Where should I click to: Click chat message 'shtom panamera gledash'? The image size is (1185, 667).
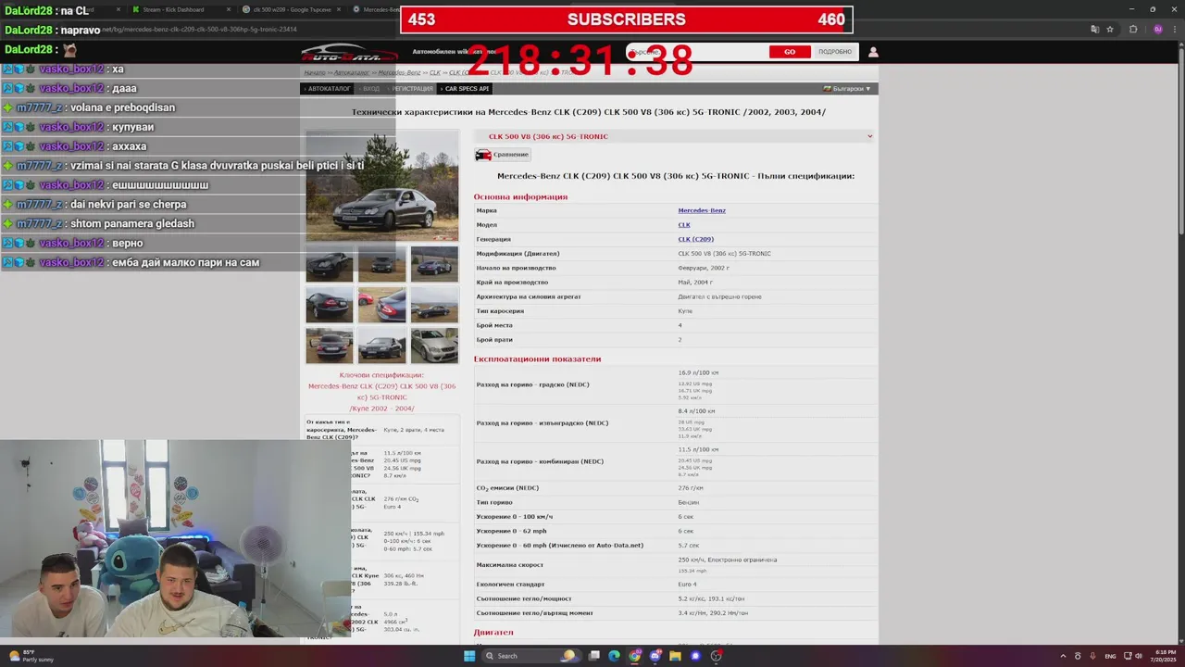click(x=131, y=223)
